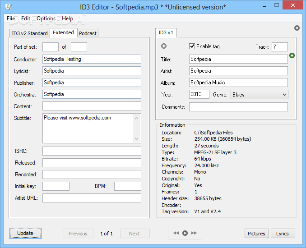
Task: Click the ID3 v1 Title field
Action: tap(238, 59)
